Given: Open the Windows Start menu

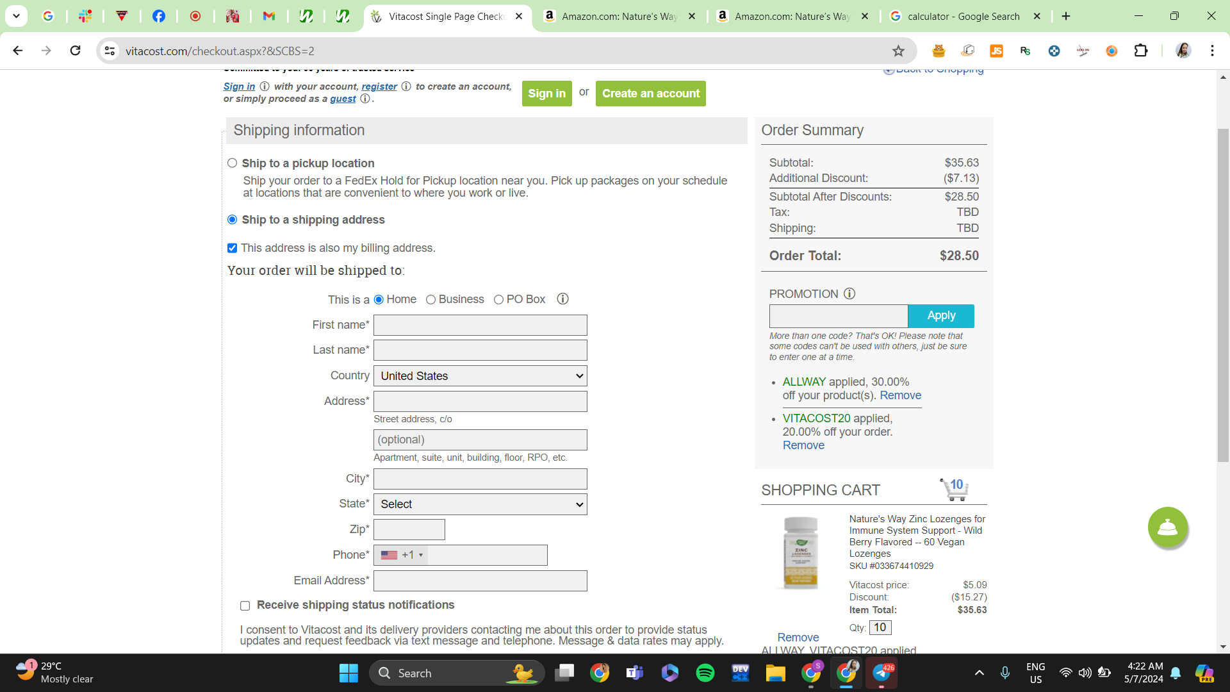Looking at the screenshot, I should point(348,673).
